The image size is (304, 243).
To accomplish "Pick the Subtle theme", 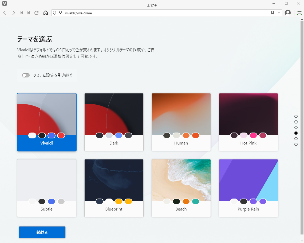I will pyautogui.click(x=47, y=188).
